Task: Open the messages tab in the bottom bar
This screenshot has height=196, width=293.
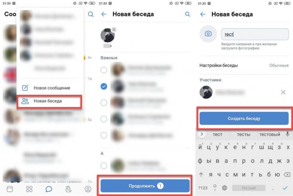Action: [x=49, y=189]
